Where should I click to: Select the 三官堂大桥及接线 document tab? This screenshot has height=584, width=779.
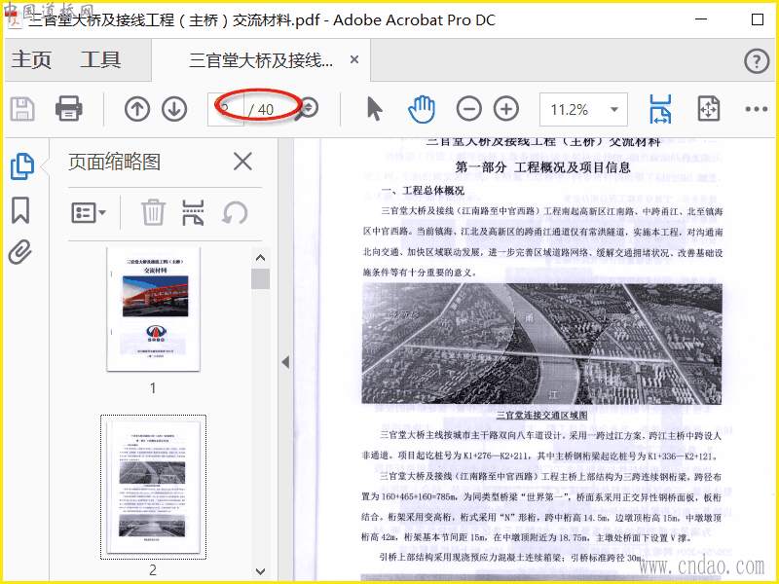(x=261, y=60)
